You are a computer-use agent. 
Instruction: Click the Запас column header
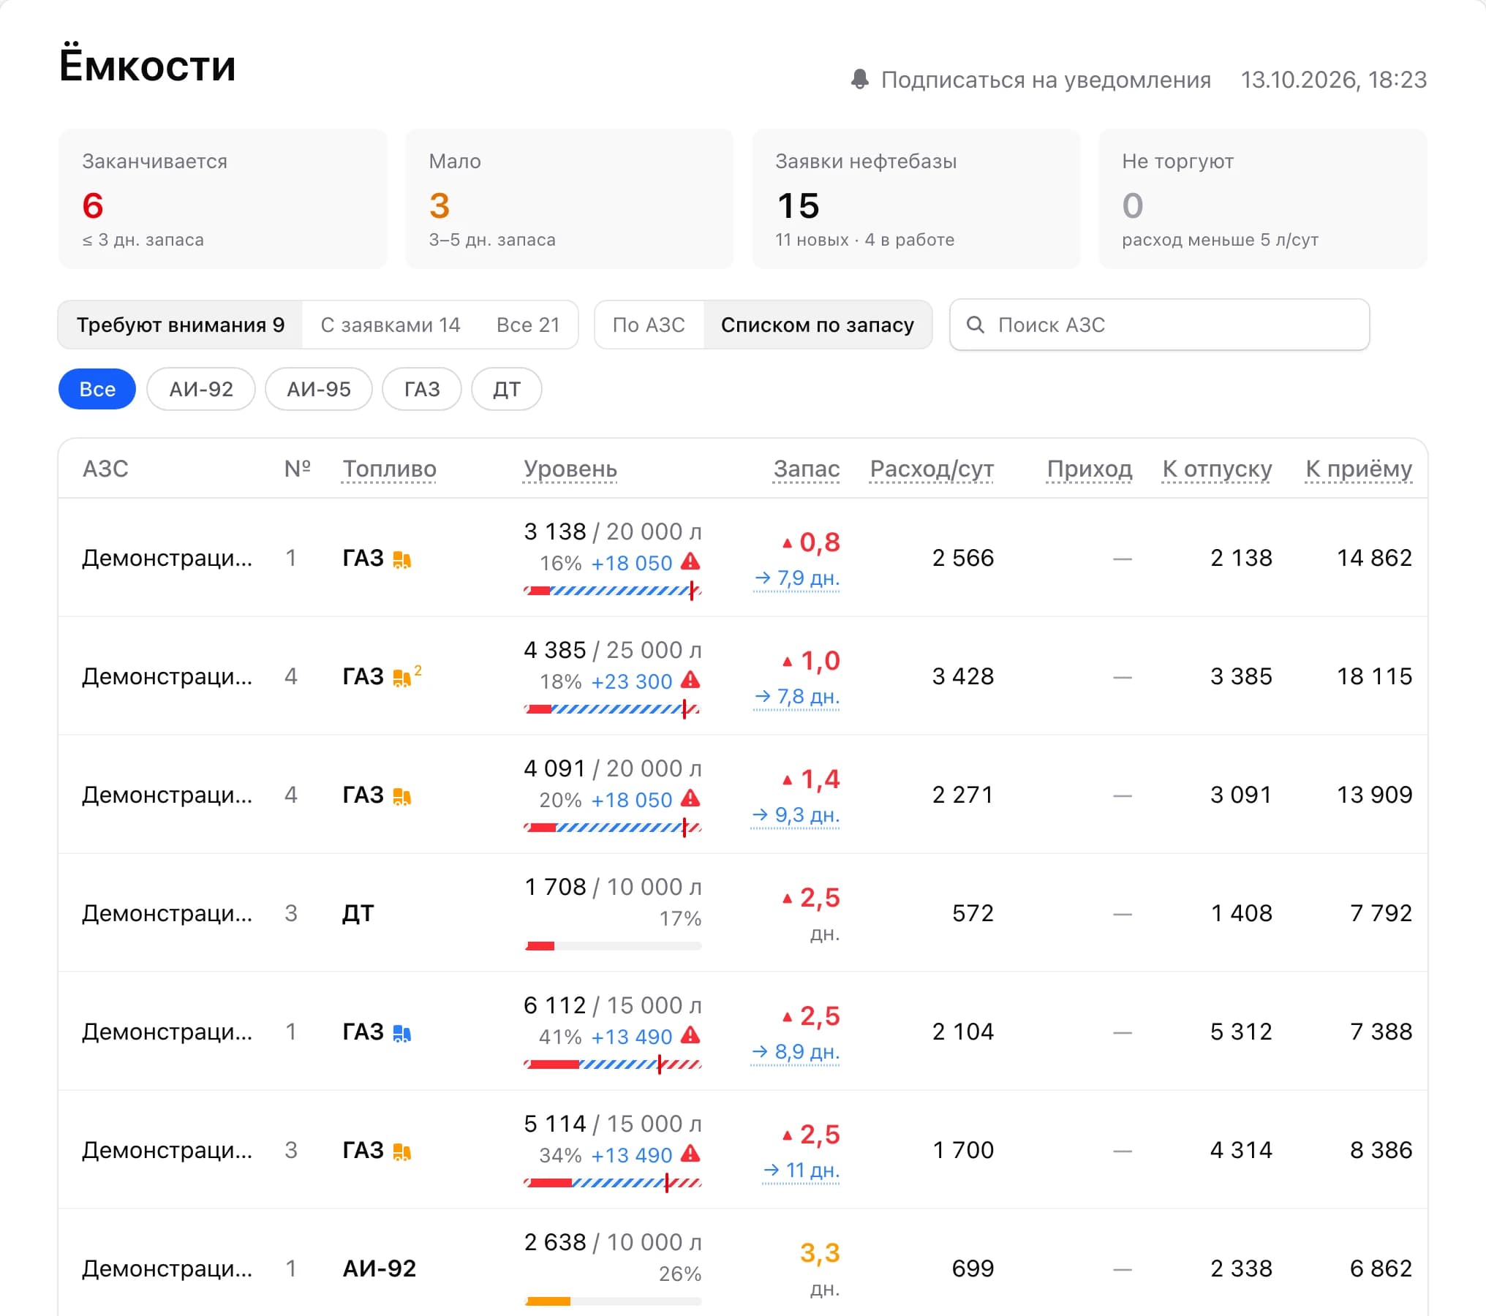807,469
